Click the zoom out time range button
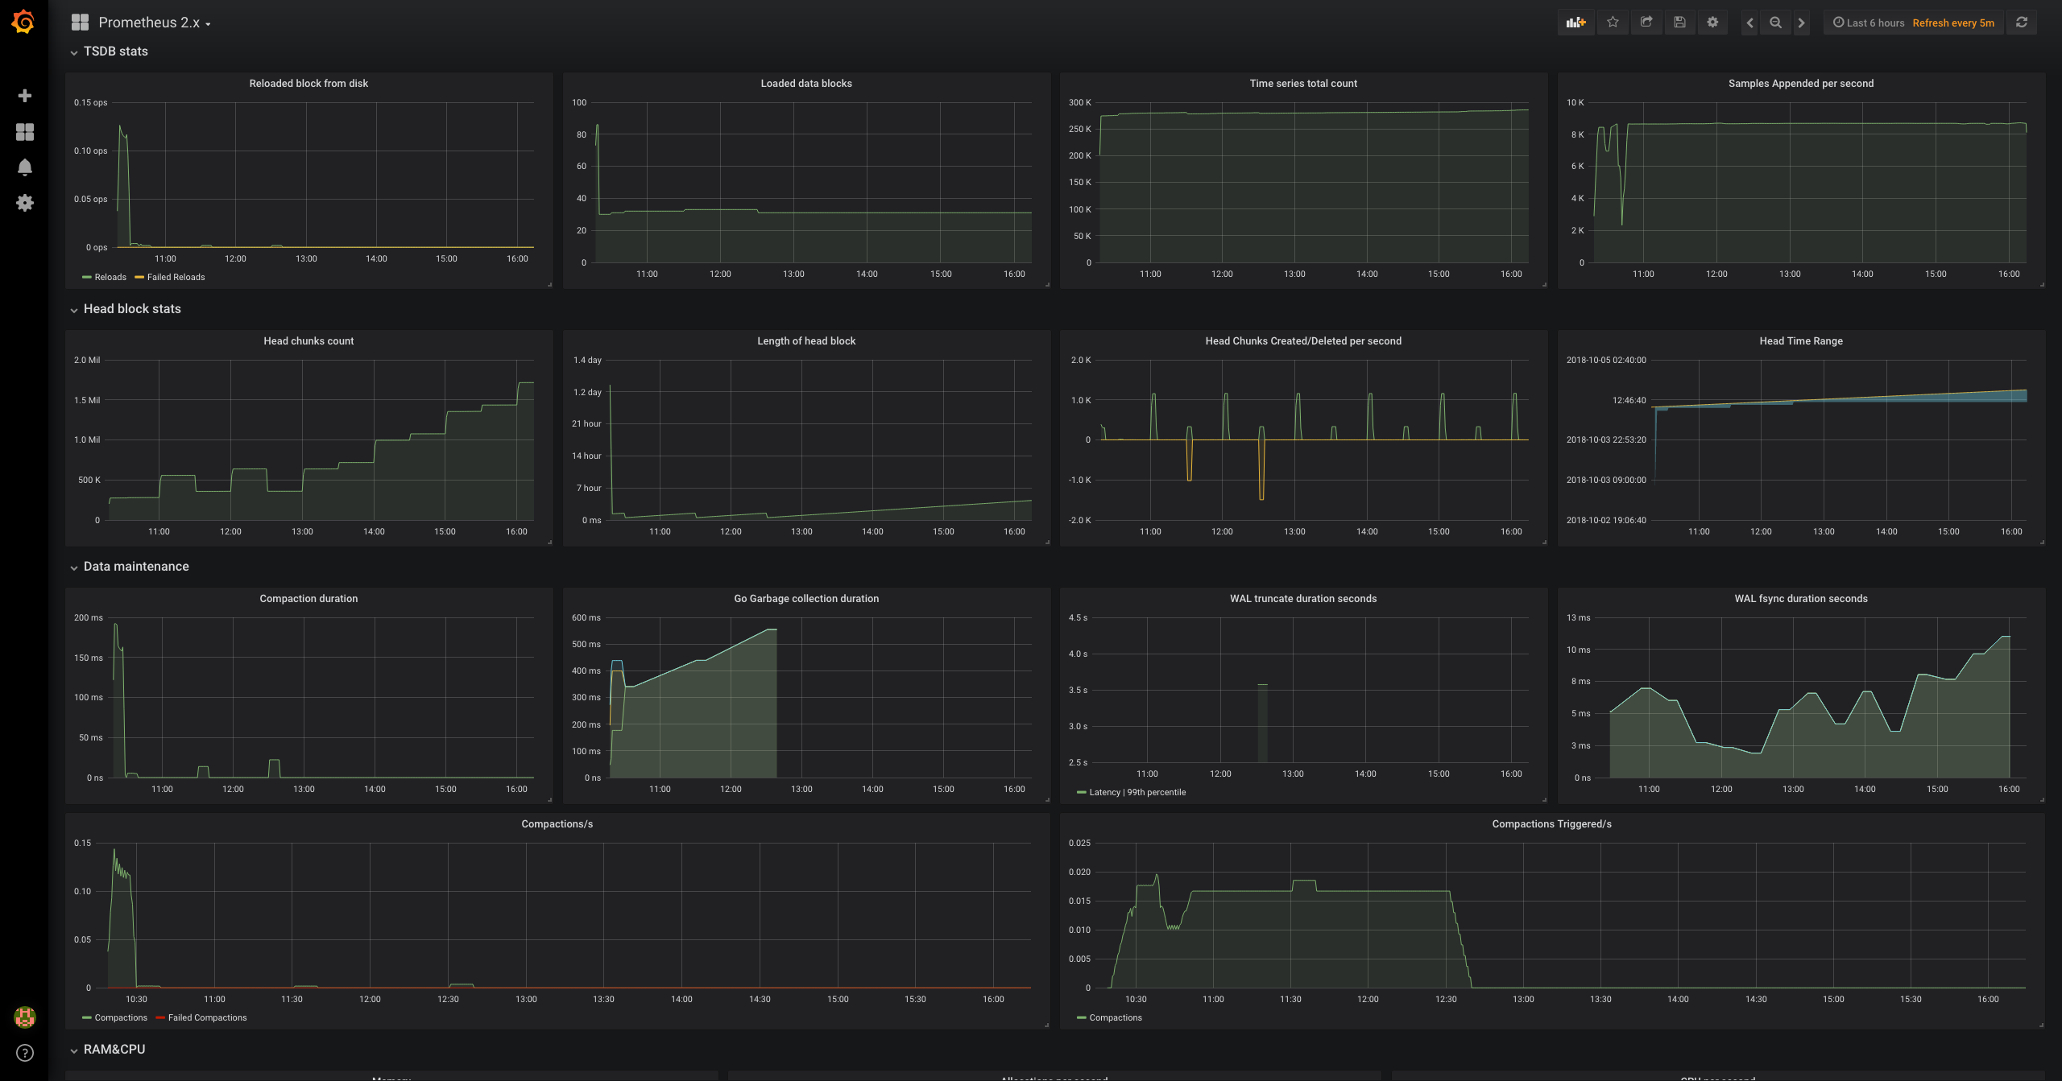 [1775, 23]
